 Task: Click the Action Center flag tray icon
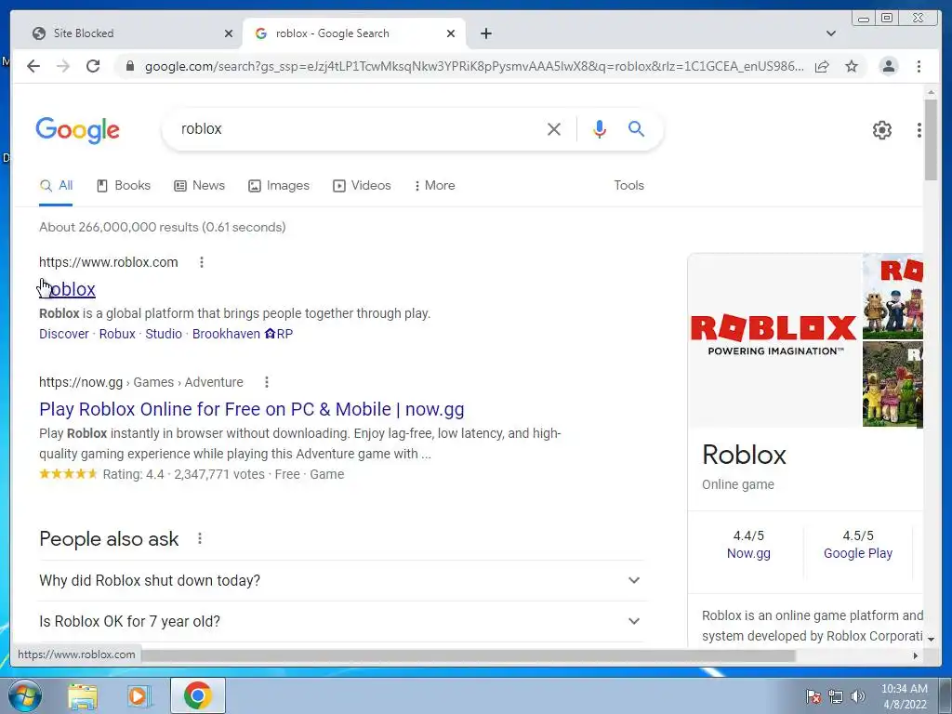(813, 696)
